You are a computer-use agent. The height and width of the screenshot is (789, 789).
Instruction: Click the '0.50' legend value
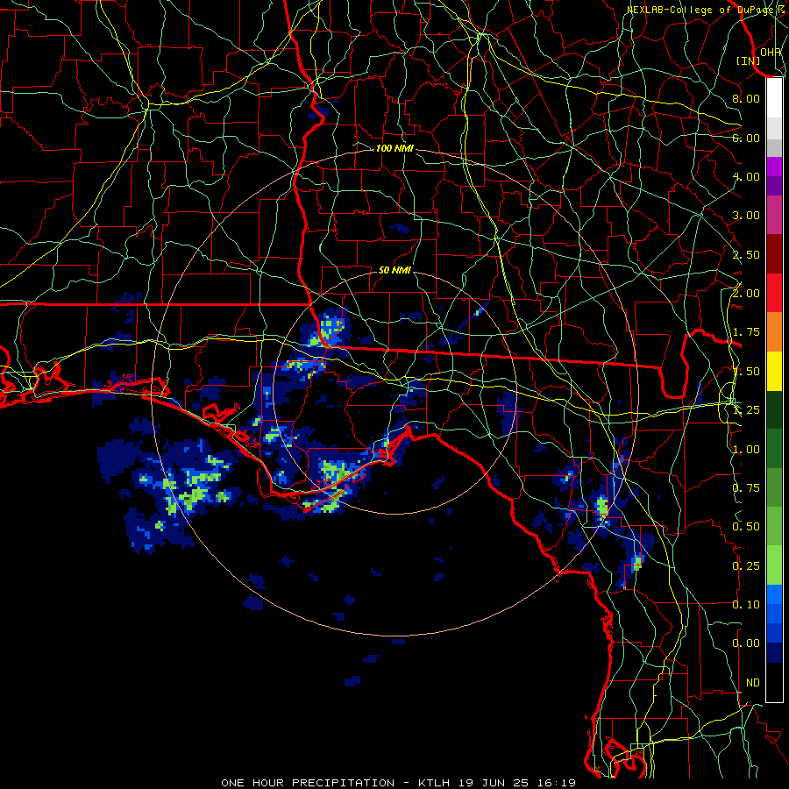[746, 527]
